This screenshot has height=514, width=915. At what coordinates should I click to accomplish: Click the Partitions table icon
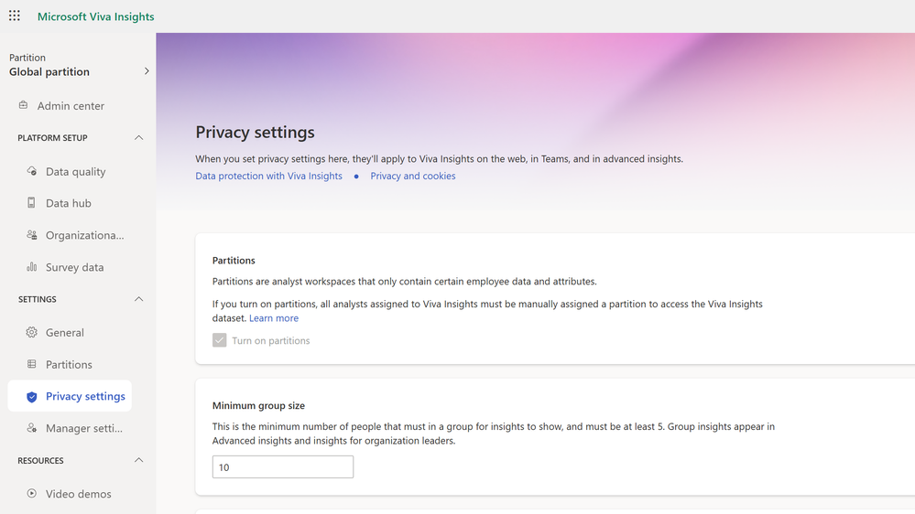coord(31,364)
